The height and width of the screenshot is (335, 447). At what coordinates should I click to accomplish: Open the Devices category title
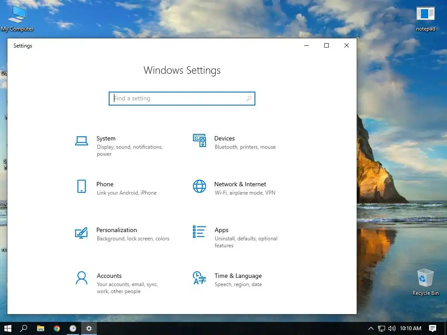[225, 138]
